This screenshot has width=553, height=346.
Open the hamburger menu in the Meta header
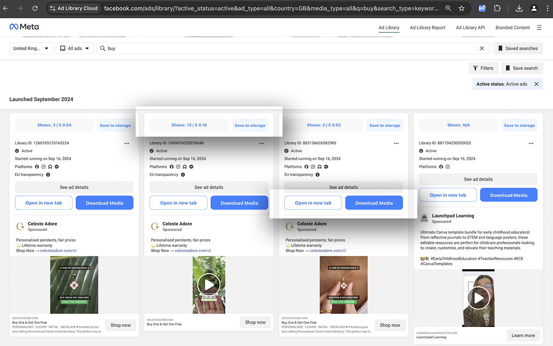point(539,28)
